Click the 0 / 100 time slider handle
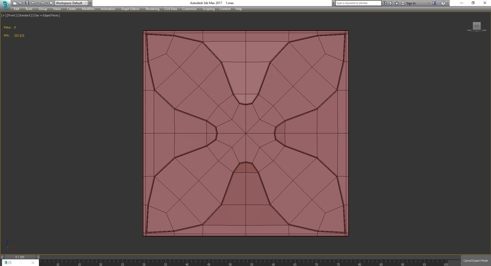 pos(20,257)
